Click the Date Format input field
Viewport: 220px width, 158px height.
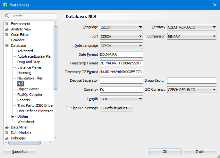tap(121, 55)
